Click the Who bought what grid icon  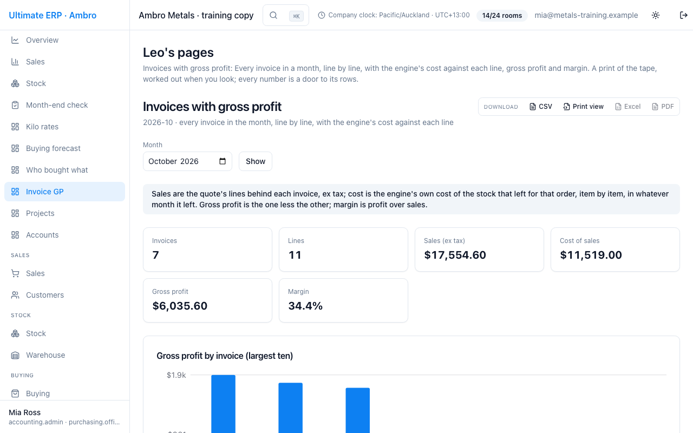(15, 170)
